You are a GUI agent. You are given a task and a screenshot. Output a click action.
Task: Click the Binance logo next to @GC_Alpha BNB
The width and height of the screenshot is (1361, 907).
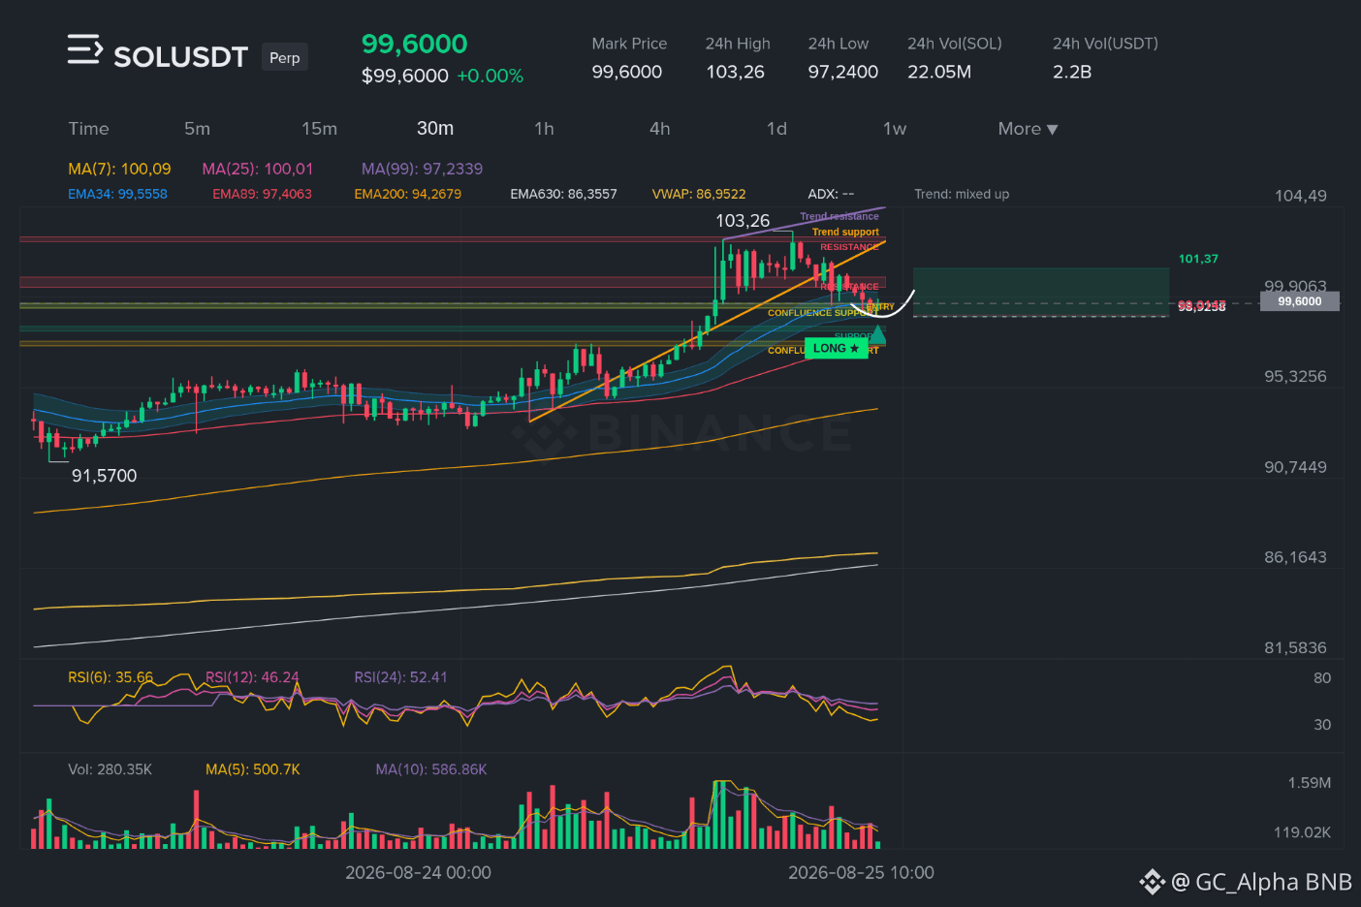pyautogui.click(x=1152, y=882)
